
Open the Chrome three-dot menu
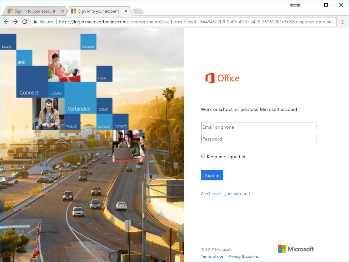pyautogui.click(x=343, y=22)
